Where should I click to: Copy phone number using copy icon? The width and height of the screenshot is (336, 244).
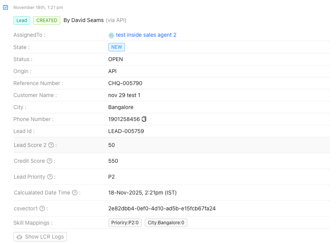tap(144, 119)
